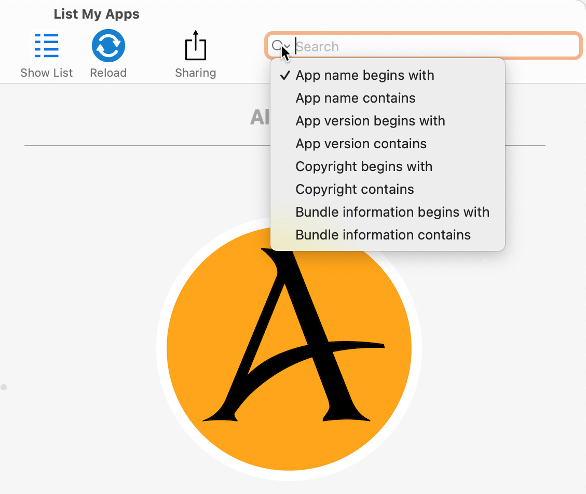The height and width of the screenshot is (494, 586).
Task: Click the 'List My Apps' window title
Action: pos(97,14)
